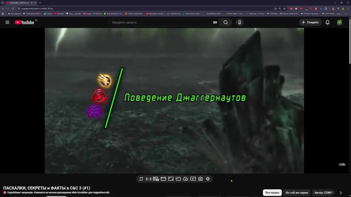Screen dimensions: 351x197
Task: Select the 'Из той же серии' chip
Action: [x=297, y=193]
